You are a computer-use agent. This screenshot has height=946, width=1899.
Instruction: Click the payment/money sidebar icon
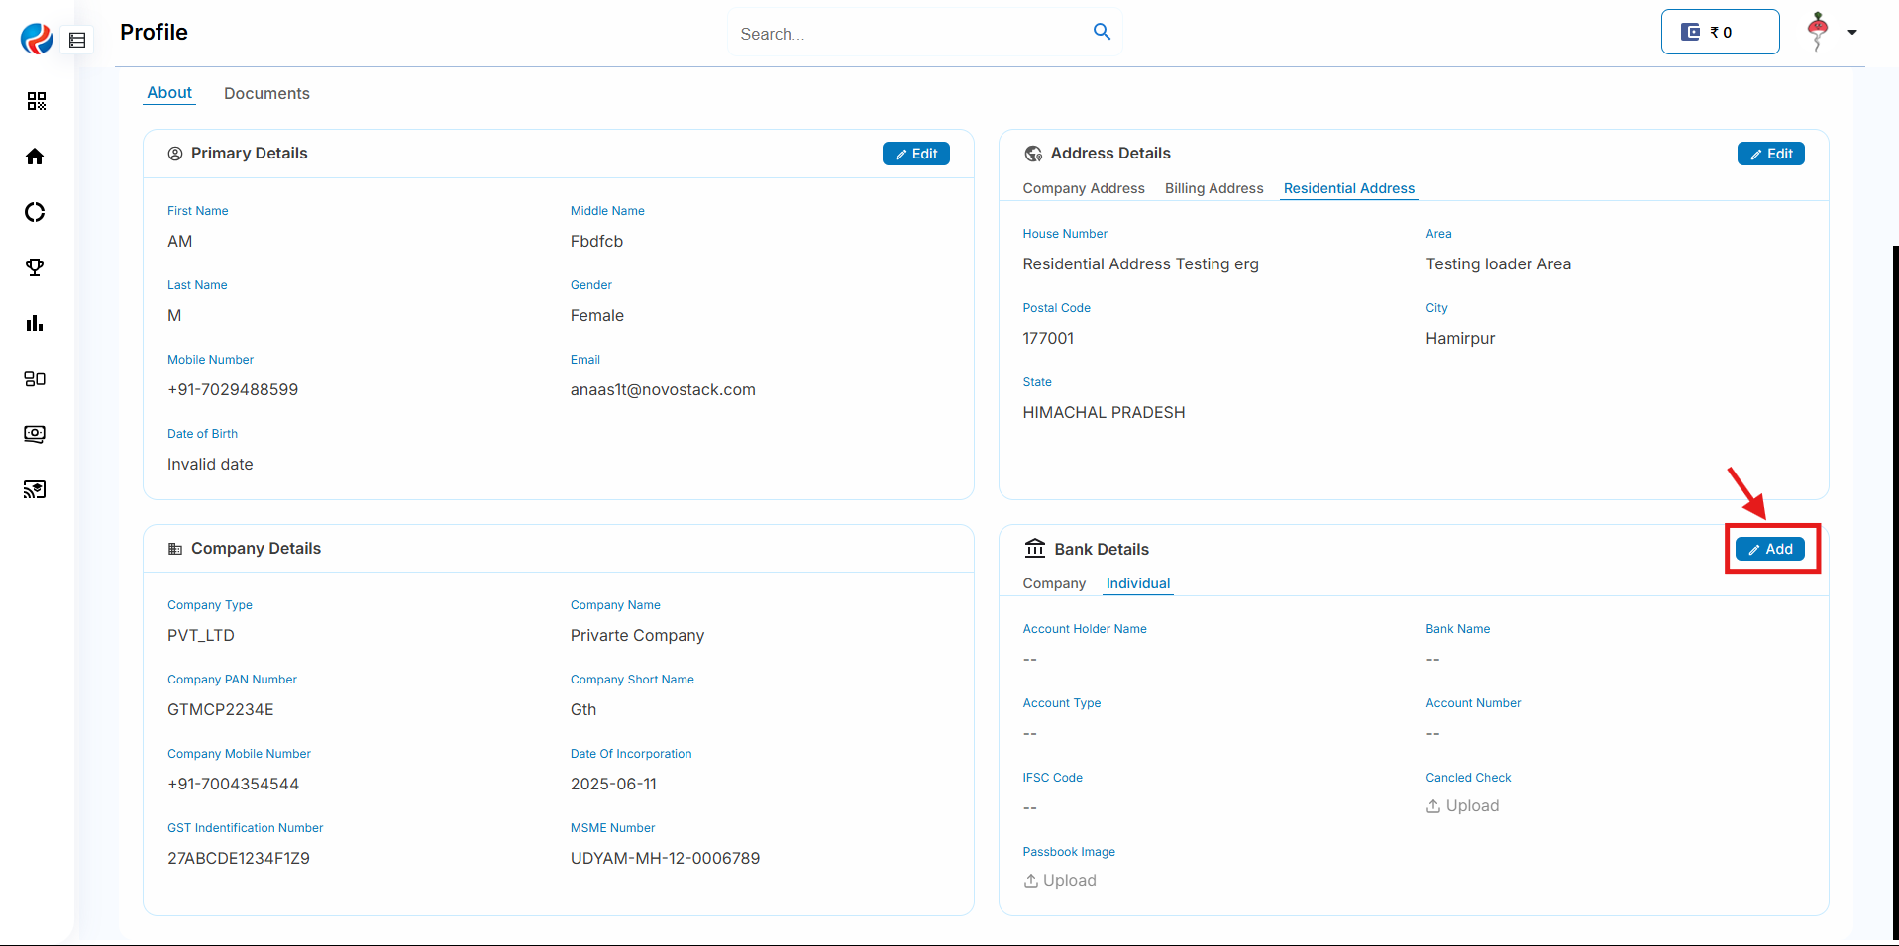[x=35, y=434]
